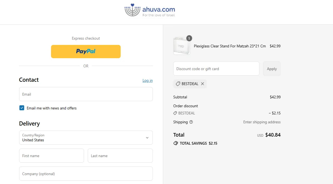Click the ahuva.com wordmark
Screen dimensions: 333x184
(x=159, y=9)
